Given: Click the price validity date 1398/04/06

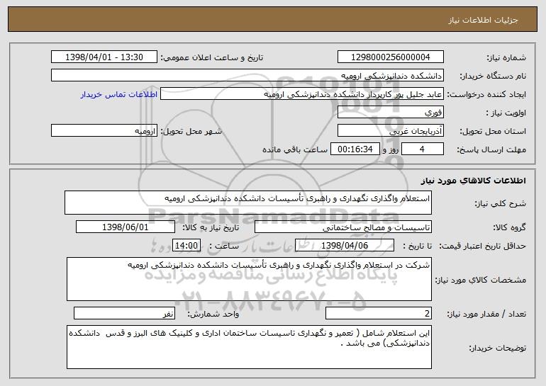Looking at the screenshot, I should pos(345,246).
